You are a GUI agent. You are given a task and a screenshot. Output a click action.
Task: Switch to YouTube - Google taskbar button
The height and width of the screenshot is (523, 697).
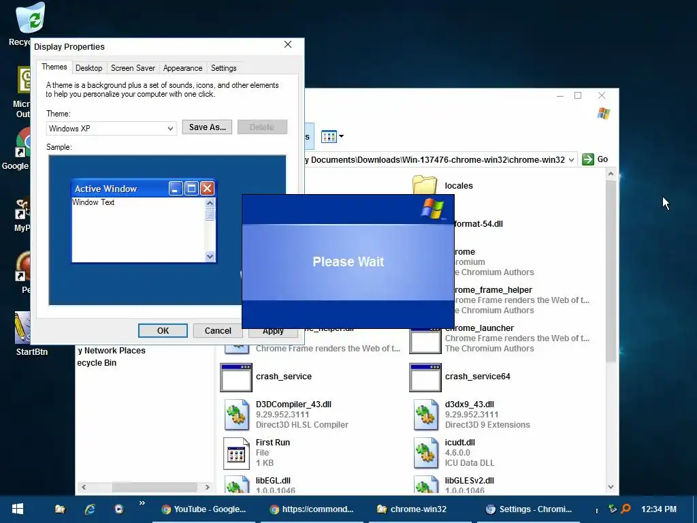(x=204, y=509)
